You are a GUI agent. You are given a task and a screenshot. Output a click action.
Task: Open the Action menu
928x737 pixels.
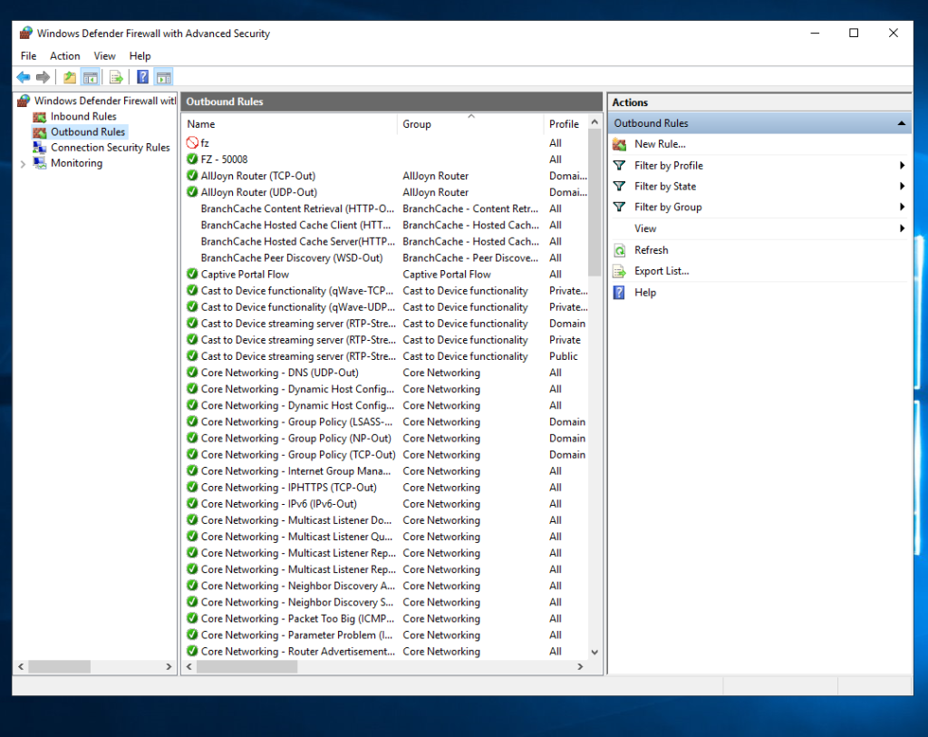[x=64, y=55]
